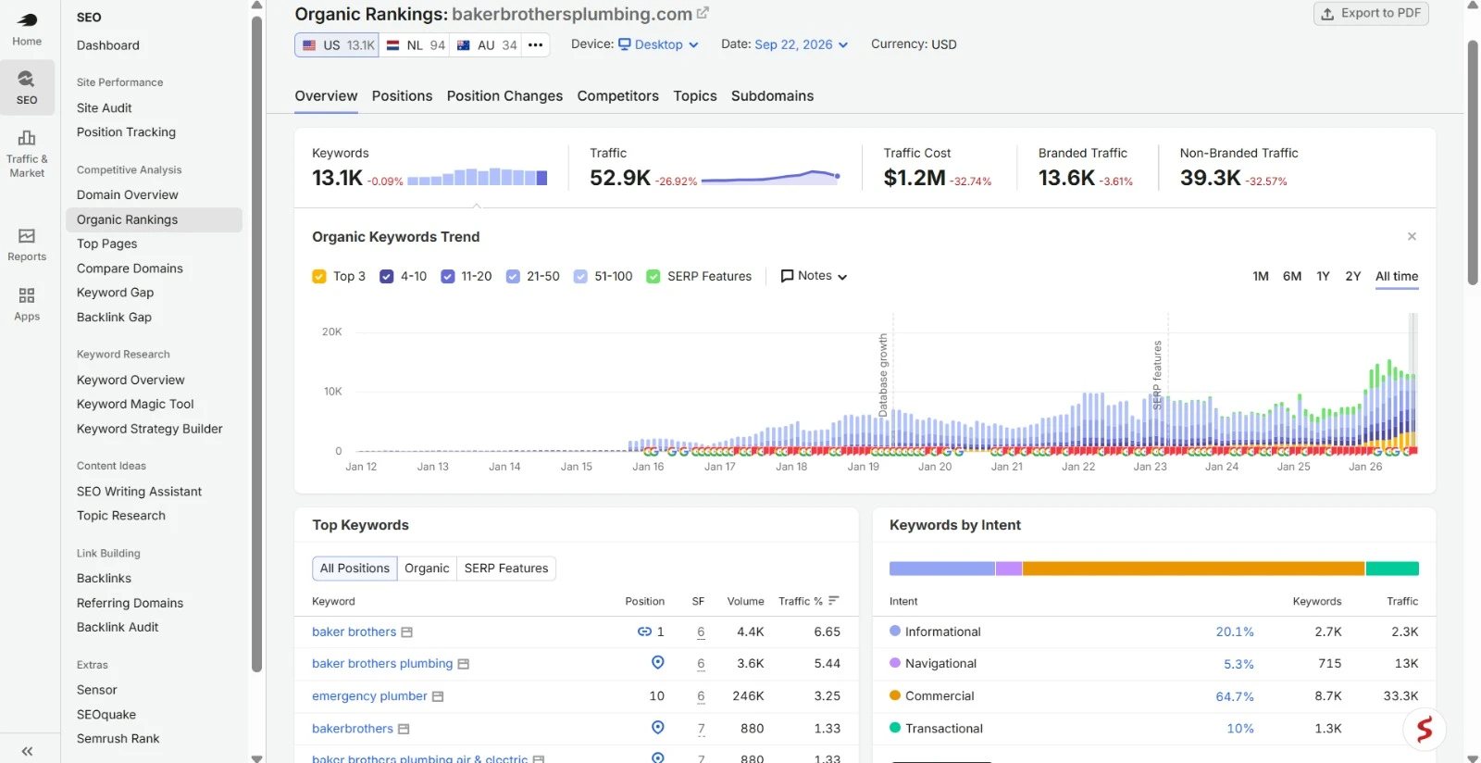The height and width of the screenshot is (763, 1481).
Task: Open the Device Desktop dropdown
Action: click(x=658, y=44)
